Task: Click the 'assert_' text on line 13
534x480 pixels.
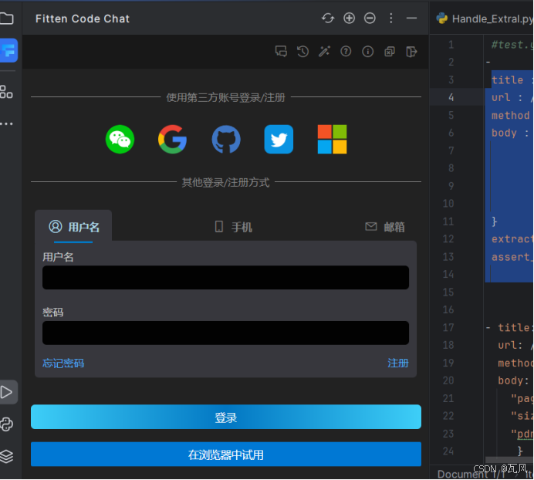Action: (512, 257)
